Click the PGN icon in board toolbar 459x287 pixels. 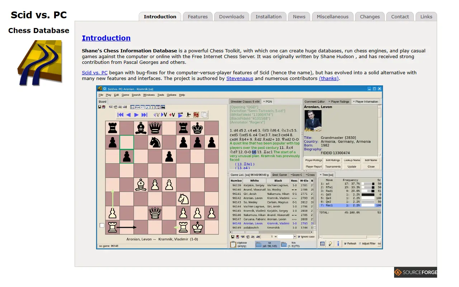click(x=137, y=107)
